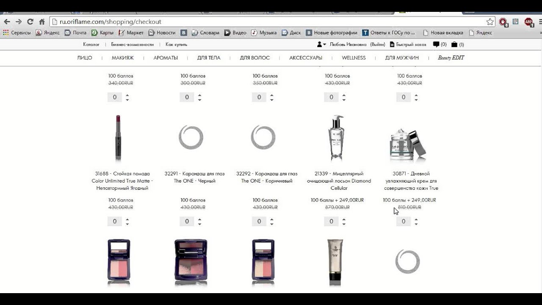Open the Музыка bookmark

(x=264, y=33)
